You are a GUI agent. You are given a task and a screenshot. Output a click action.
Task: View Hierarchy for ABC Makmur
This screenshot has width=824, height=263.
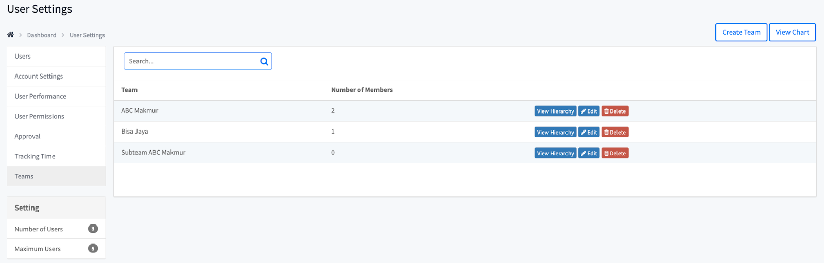(x=555, y=111)
